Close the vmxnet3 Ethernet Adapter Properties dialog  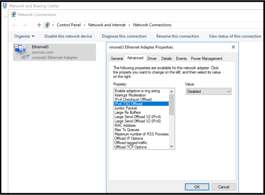coord(233,47)
